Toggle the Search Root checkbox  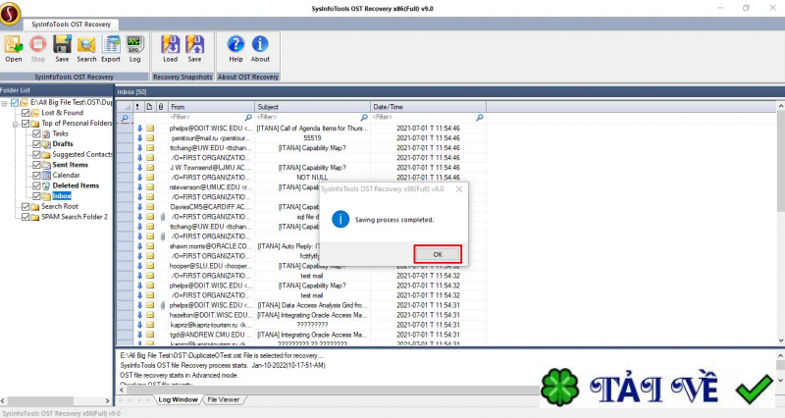click(x=26, y=206)
